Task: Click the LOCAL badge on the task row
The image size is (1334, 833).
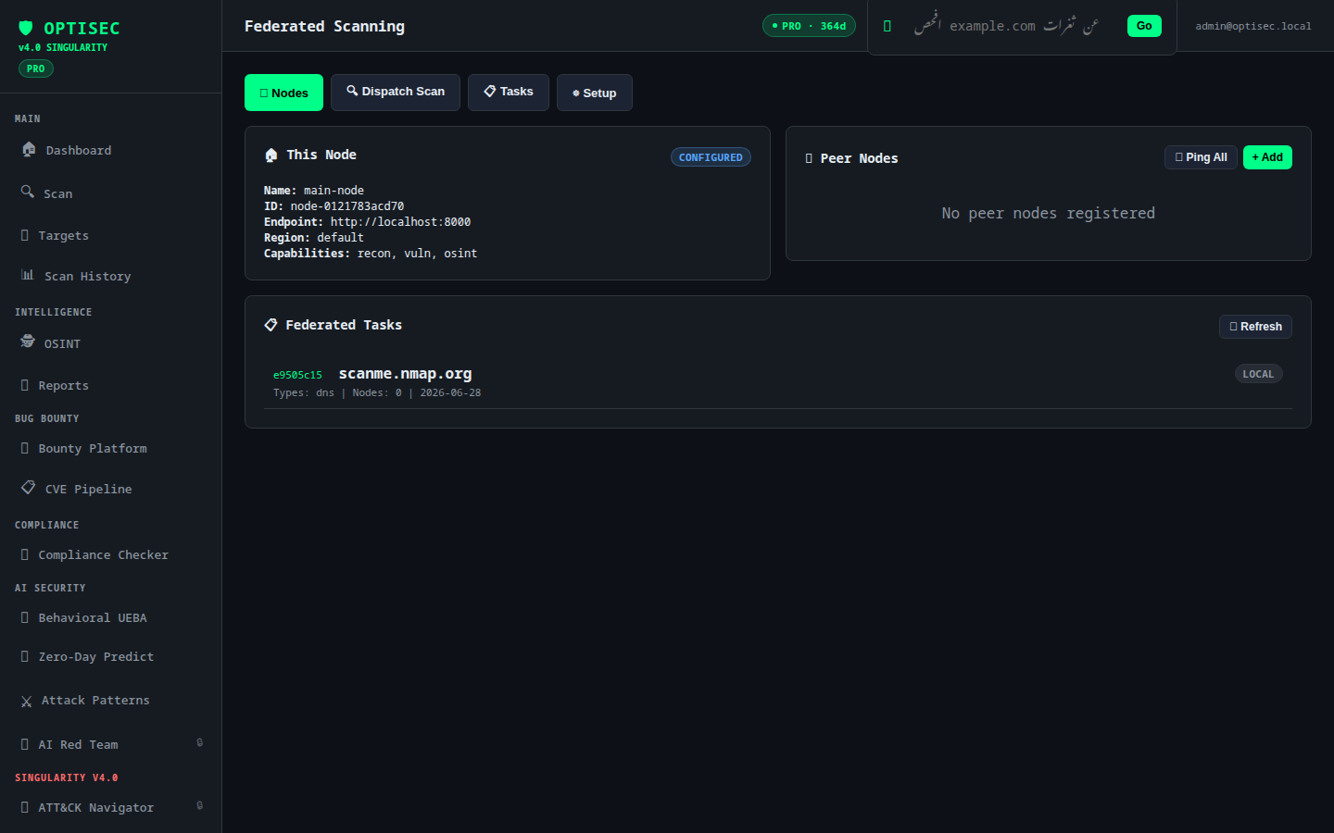Action: (1258, 374)
